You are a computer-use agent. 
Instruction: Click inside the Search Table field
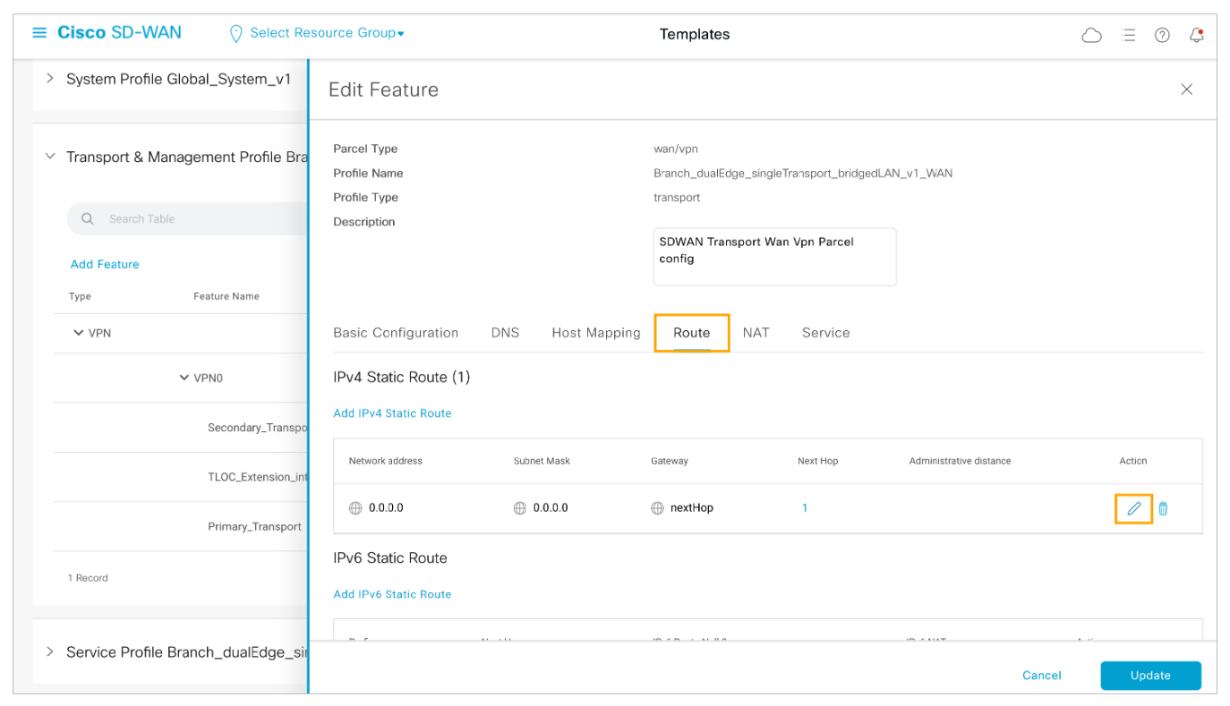click(197, 219)
